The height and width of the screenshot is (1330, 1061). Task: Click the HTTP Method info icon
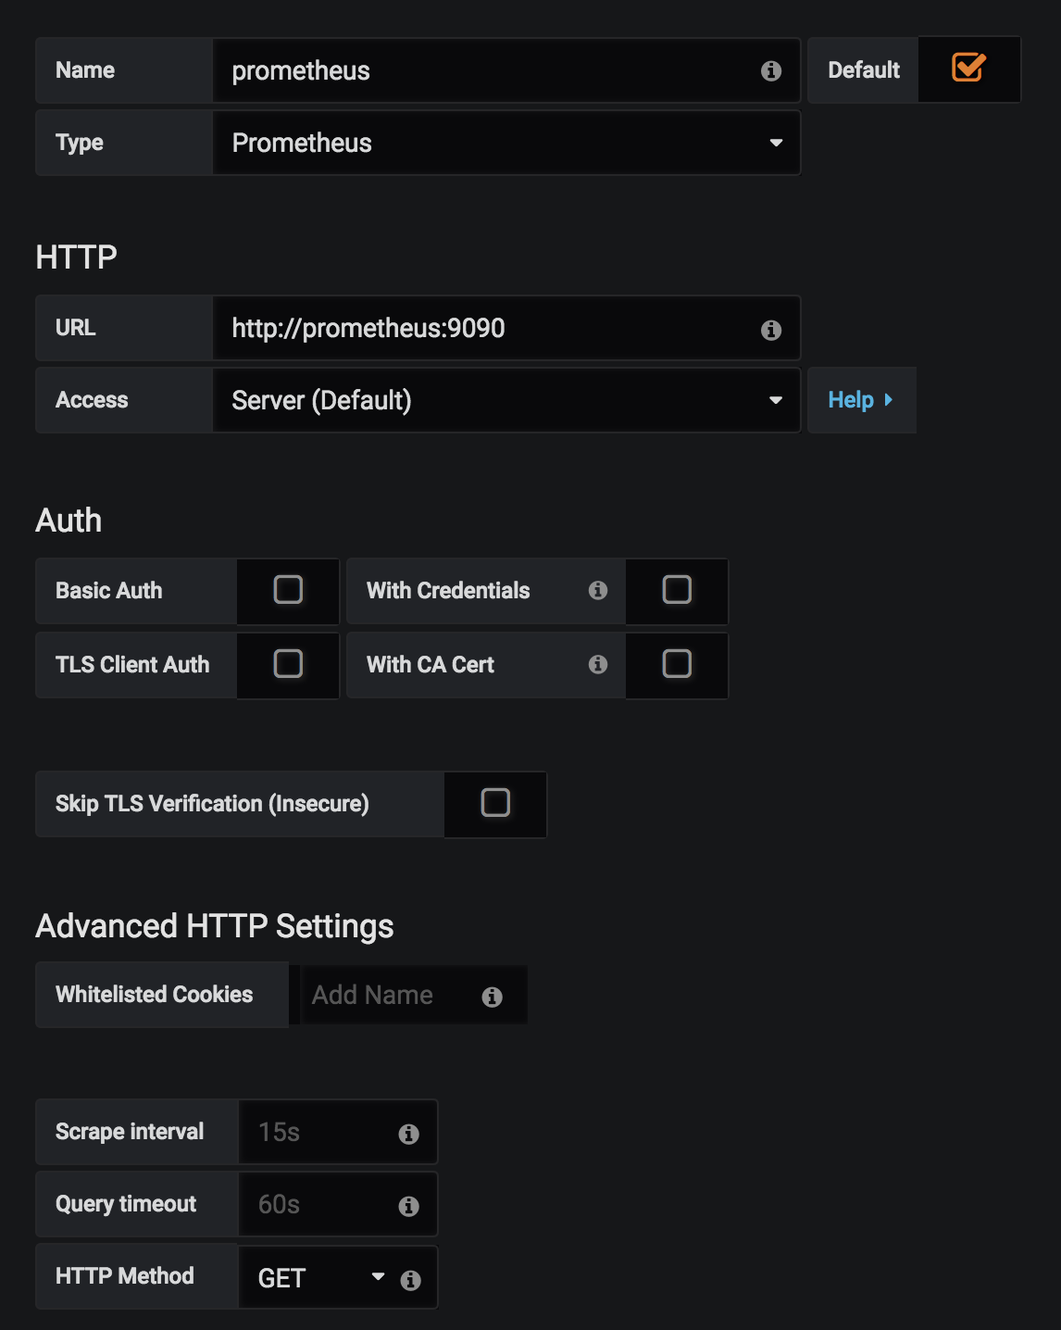point(411,1280)
